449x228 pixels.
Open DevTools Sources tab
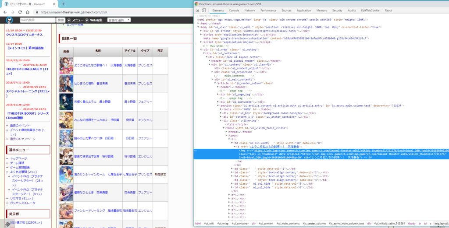click(x=286, y=11)
